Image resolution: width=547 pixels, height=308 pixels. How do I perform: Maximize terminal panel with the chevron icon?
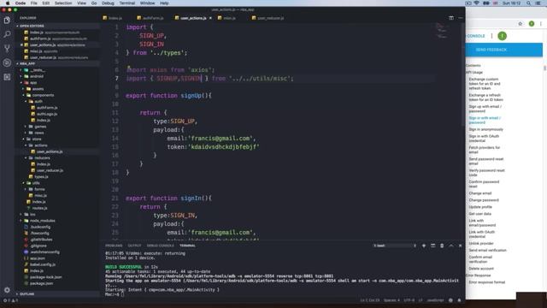451,246
